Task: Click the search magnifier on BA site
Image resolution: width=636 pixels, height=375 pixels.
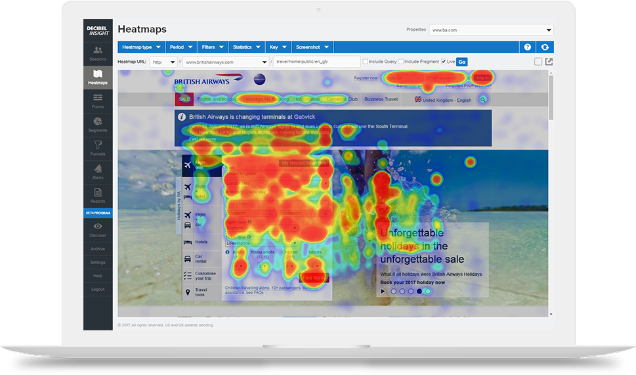Action: (x=482, y=99)
